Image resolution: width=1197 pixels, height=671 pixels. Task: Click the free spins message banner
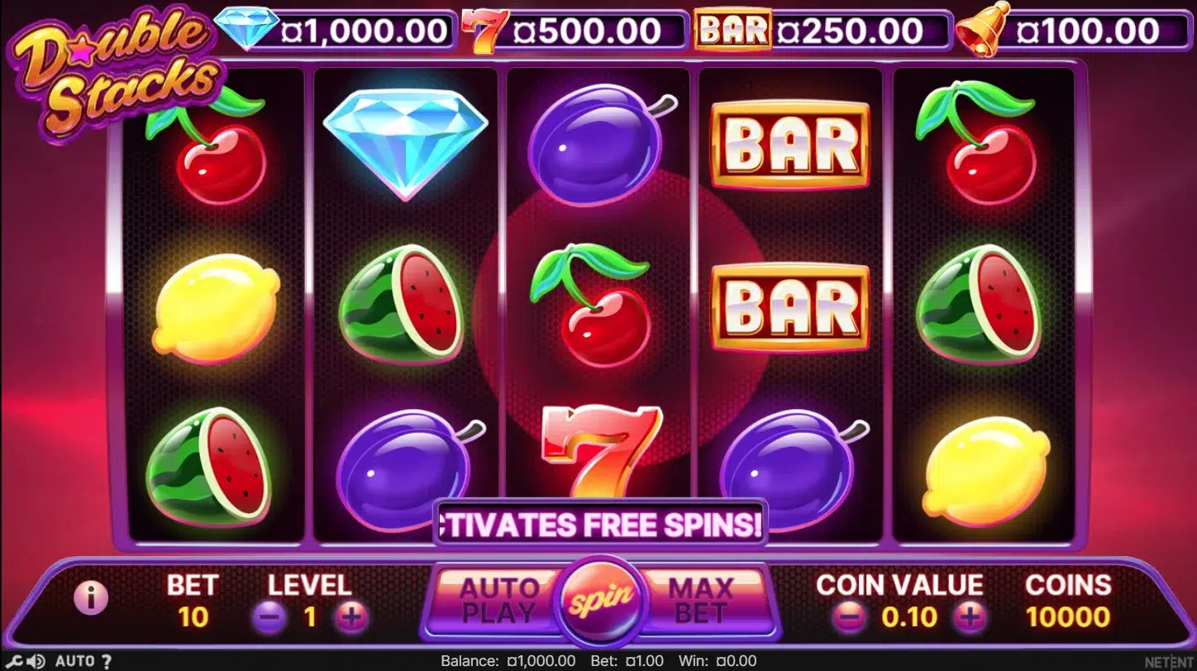click(601, 523)
